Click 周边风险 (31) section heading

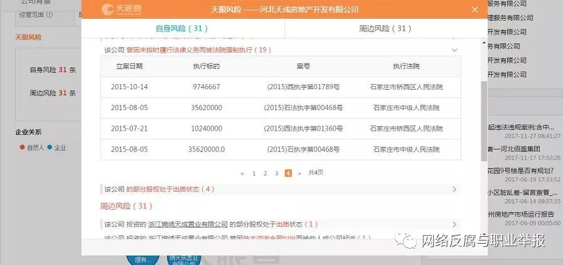click(x=126, y=206)
